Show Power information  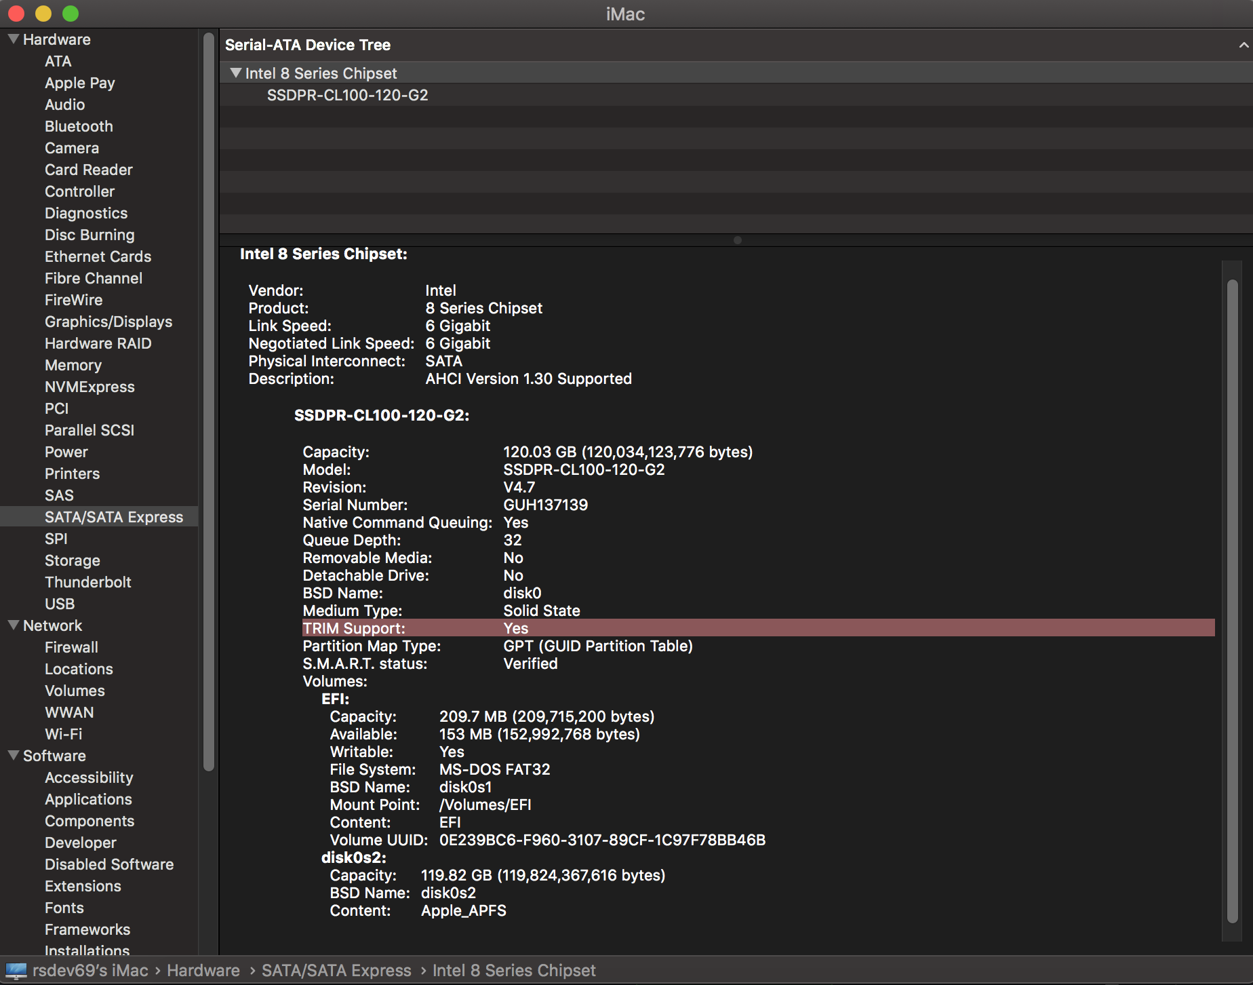pos(66,452)
